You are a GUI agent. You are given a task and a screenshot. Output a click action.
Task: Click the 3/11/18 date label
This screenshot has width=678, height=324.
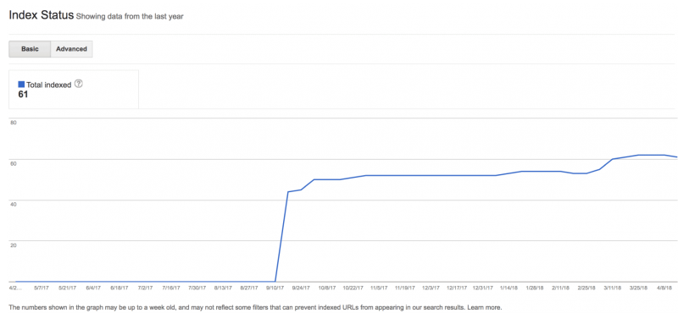tap(613, 288)
